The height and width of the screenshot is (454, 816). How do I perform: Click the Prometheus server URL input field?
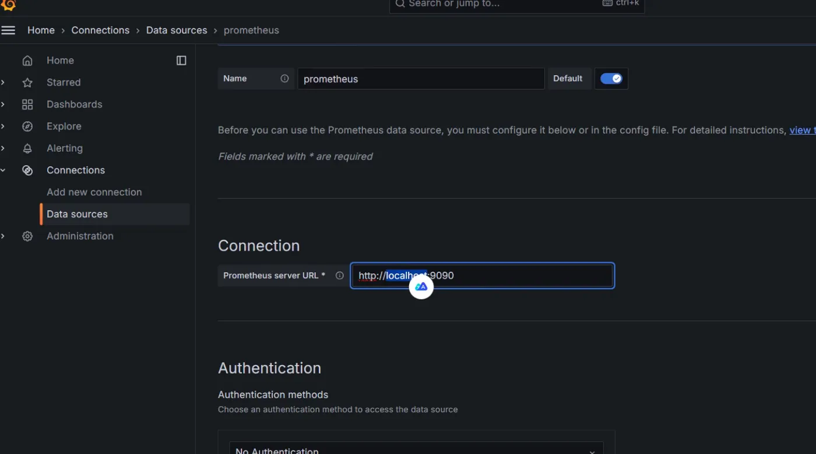click(x=525, y=276)
